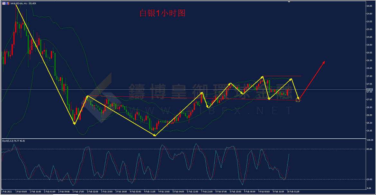
Task: Click the 28.30 level on price axis
Action: 370,60
